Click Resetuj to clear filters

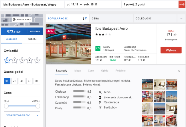(x=35, y=31)
